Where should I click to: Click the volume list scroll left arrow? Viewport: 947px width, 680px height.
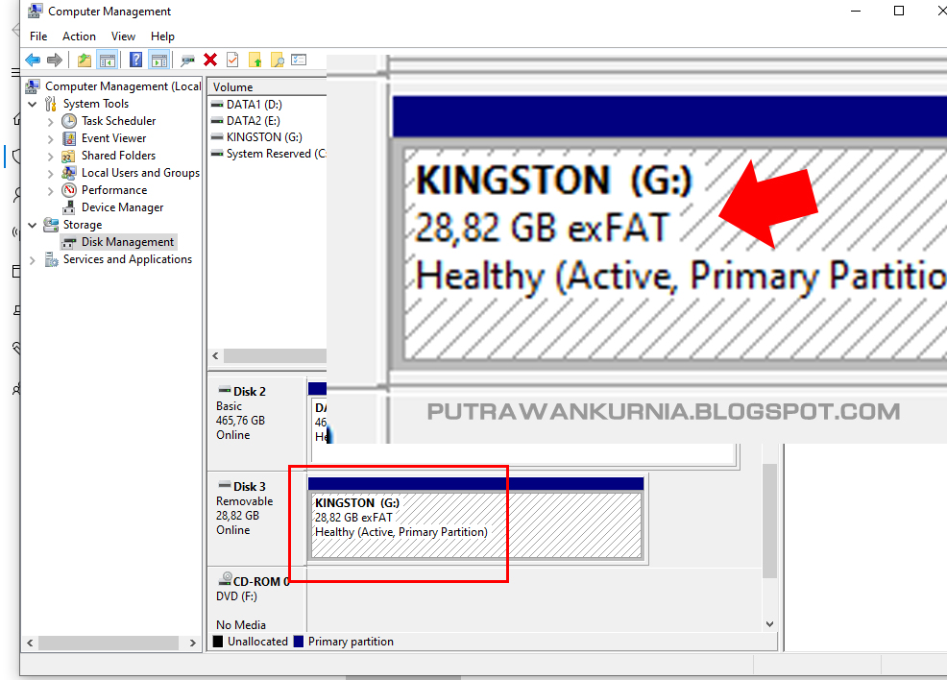[215, 355]
